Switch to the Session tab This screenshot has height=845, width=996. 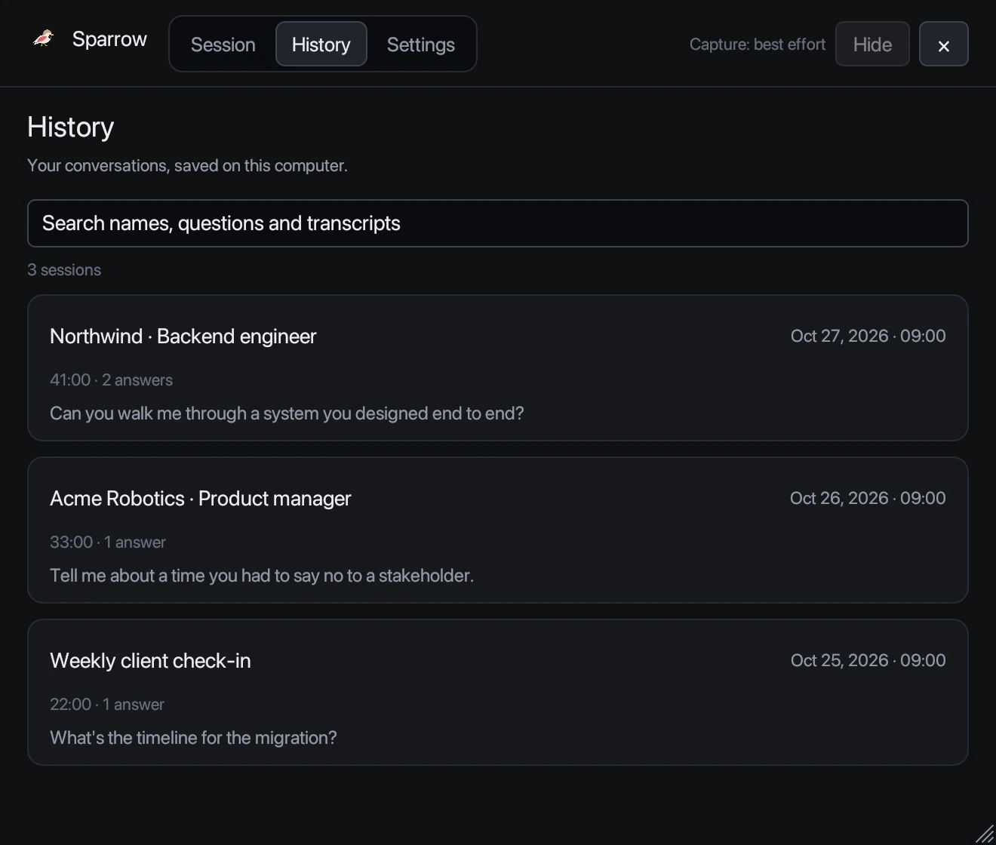click(223, 45)
